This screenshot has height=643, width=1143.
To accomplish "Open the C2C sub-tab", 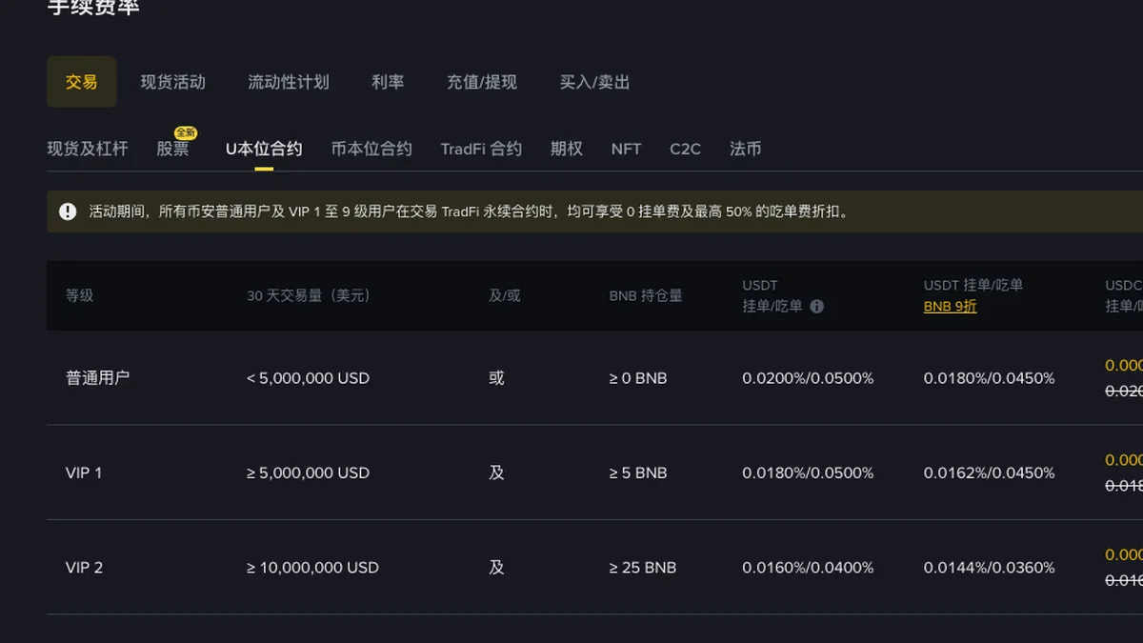I will pos(685,149).
